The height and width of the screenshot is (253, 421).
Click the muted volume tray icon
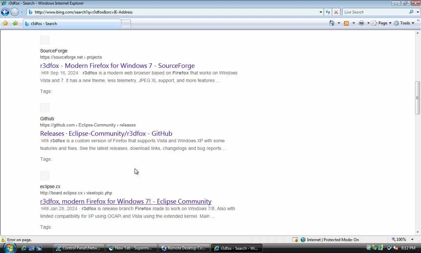(395, 248)
